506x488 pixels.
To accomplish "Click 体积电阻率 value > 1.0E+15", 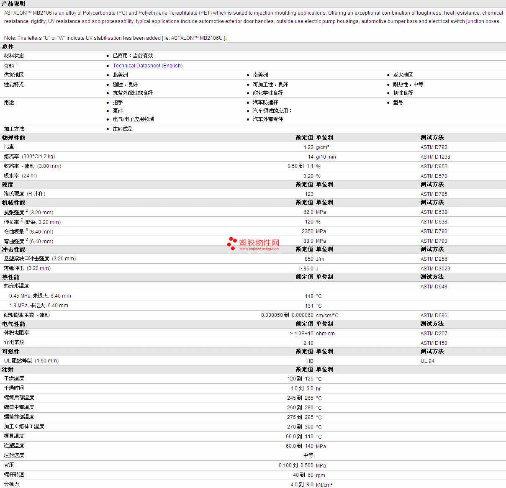I will point(302,334).
